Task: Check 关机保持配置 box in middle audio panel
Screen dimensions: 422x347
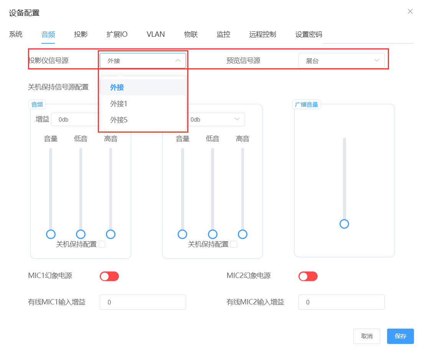Action: click(234, 244)
